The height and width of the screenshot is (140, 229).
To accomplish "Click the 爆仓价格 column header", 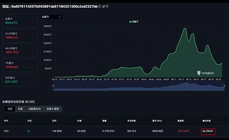I will [206, 121].
